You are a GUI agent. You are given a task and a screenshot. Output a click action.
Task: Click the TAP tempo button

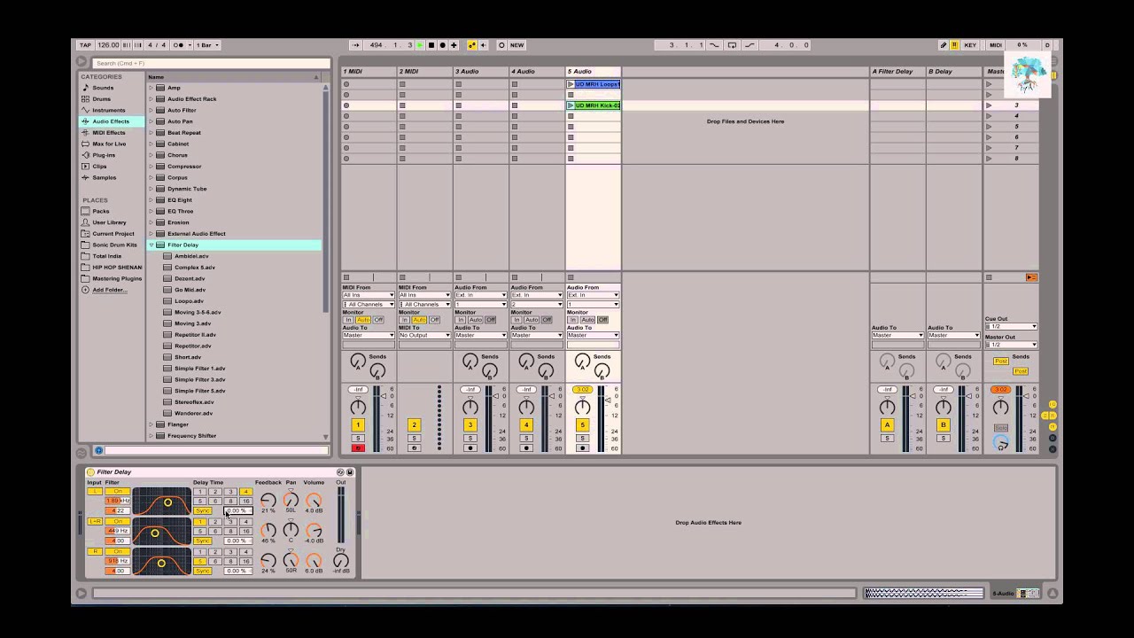85,45
